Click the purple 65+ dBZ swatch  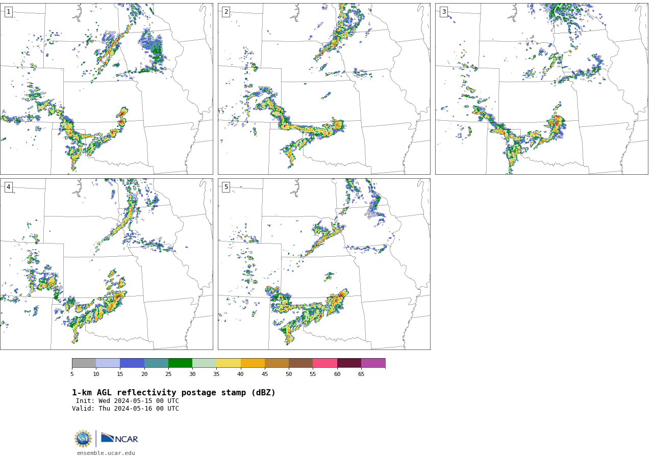(373, 363)
